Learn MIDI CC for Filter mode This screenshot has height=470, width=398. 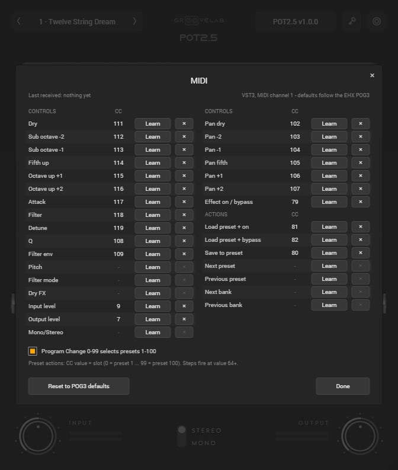[x=153, y=280]
